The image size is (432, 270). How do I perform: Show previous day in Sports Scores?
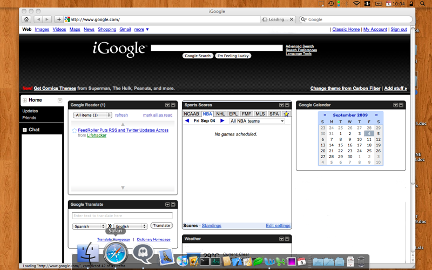[187, 120]
